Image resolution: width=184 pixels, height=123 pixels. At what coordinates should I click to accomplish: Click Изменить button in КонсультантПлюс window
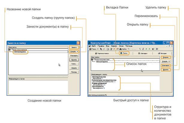pos(166,66)
